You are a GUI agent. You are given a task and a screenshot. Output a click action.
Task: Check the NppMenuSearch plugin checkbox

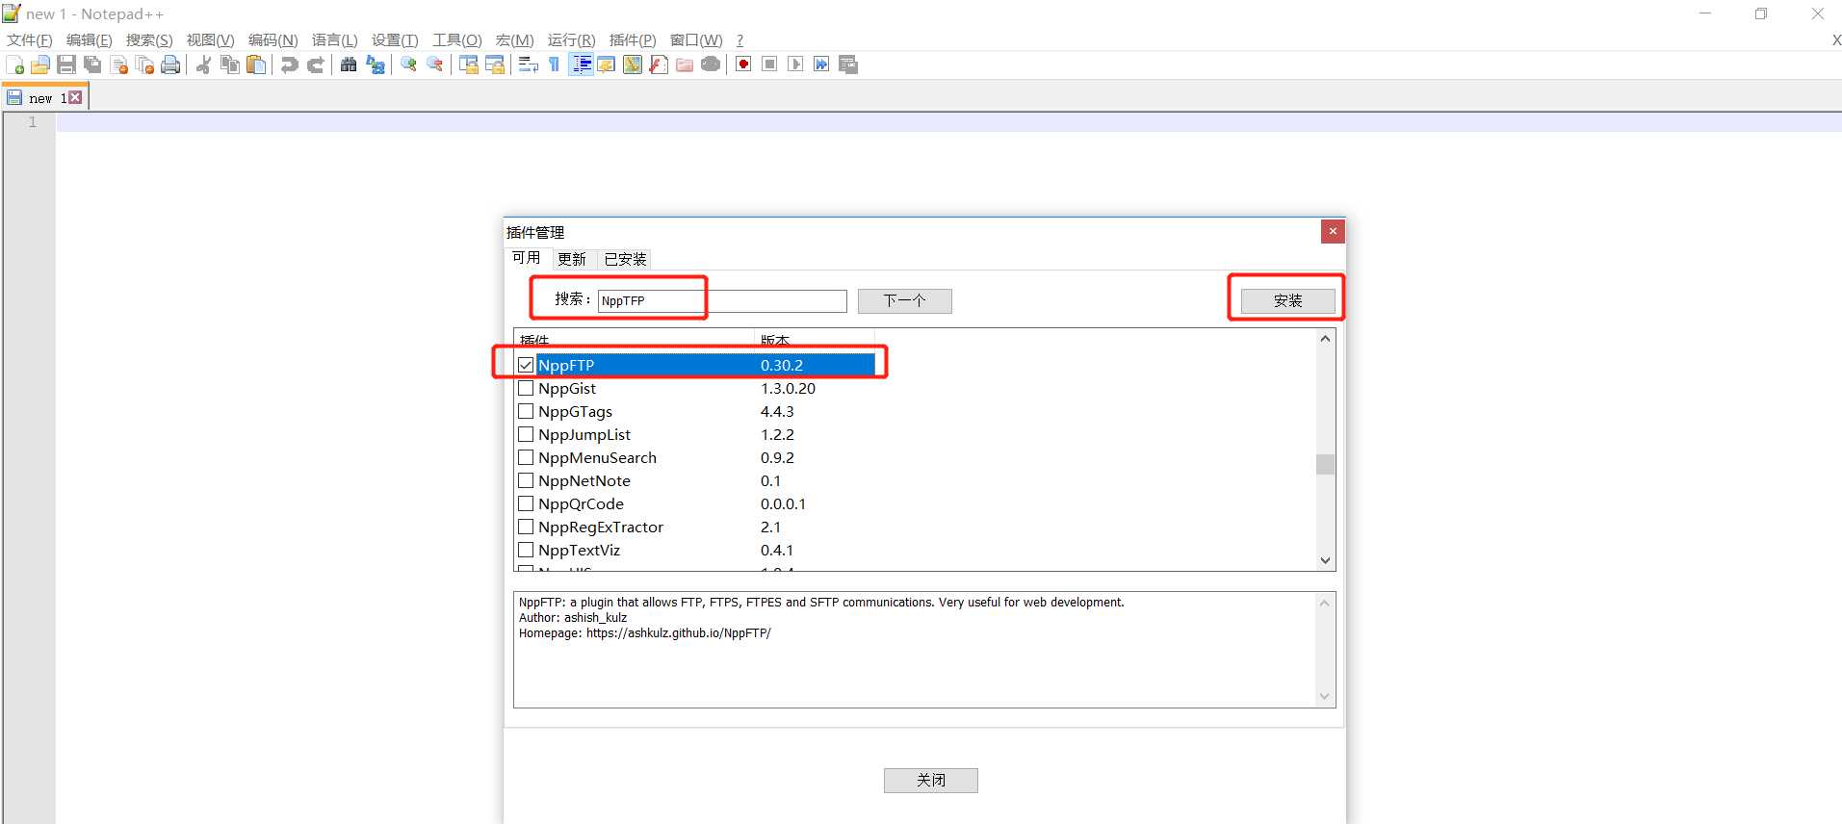point(526,457)
